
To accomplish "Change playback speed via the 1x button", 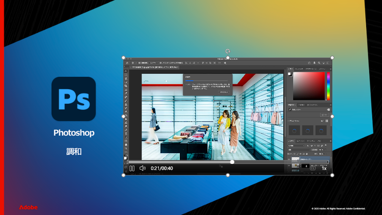I will (x=324, y=168).
